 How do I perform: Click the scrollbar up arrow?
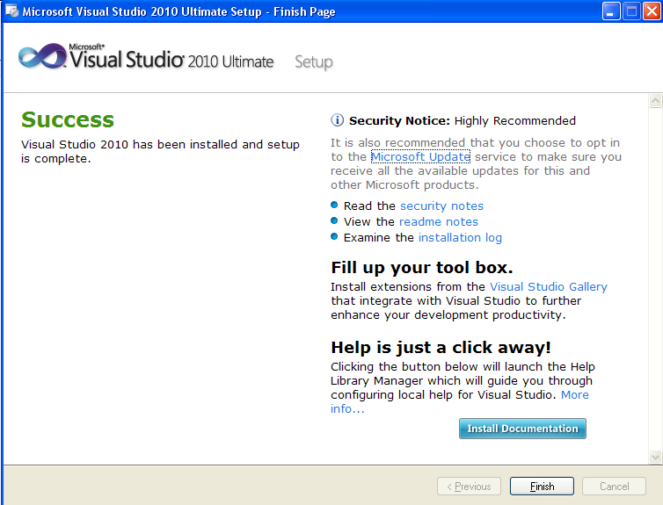(x=655, y=100)
